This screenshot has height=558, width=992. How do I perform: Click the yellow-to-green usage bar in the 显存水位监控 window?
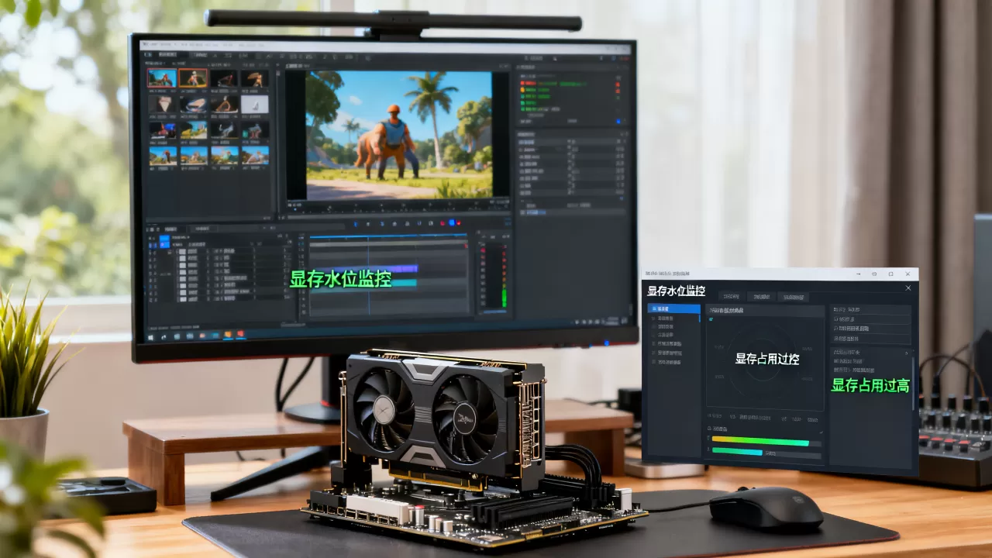pos(759,442)
